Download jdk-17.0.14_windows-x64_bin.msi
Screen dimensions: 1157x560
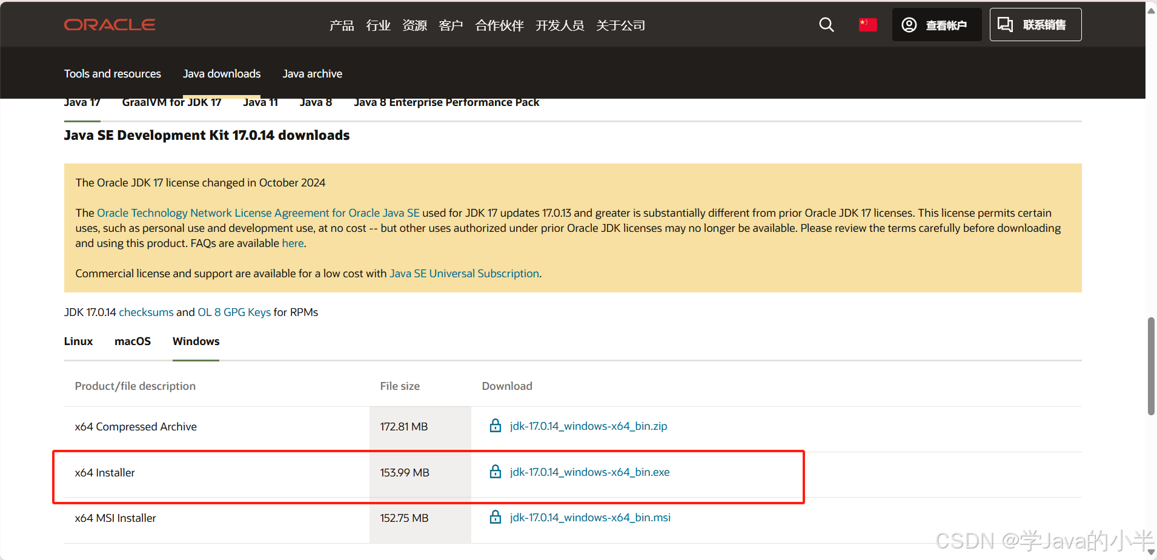click(x=590, y=518)
